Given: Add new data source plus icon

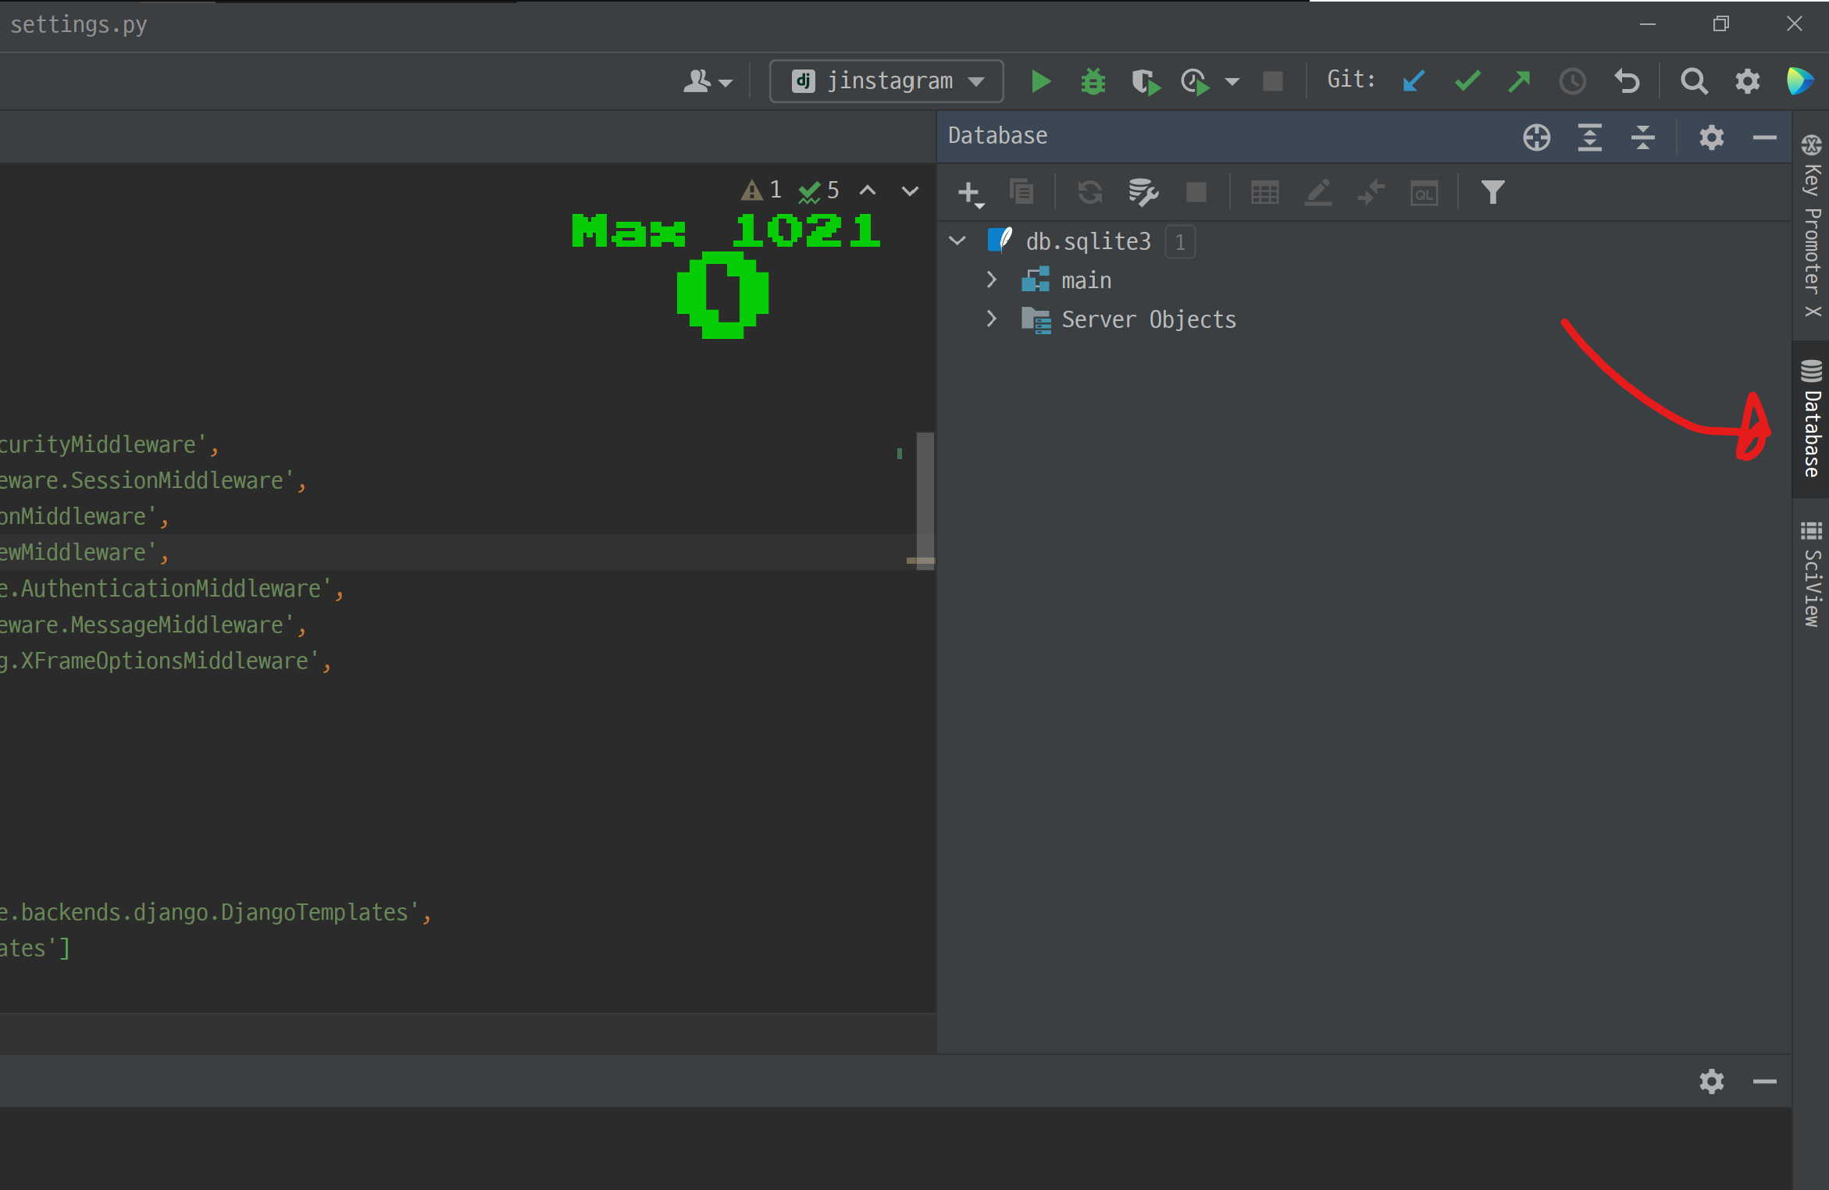Looking at the screenshot, I should [969, 192].
